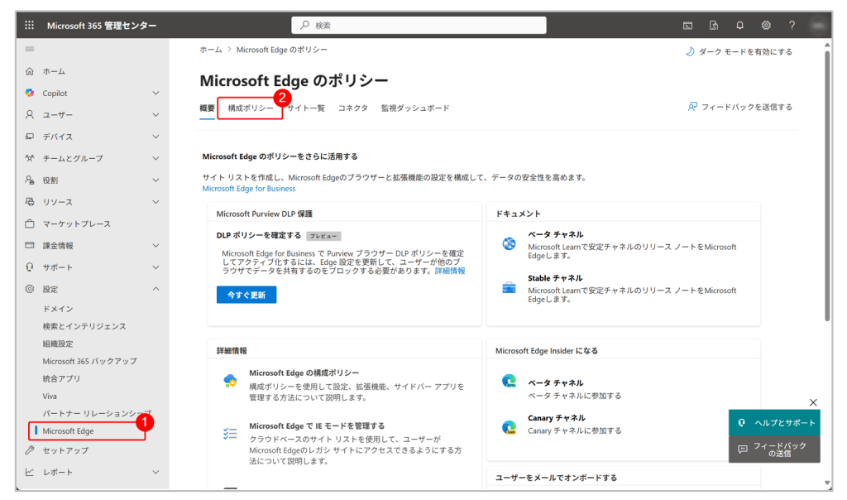This screenshot has height=500, width=847.
Task: Click the IE モード checklist icon
Action: pyautogui.click(x=230, y=433)
